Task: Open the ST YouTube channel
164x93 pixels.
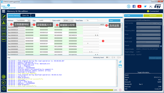Action: coord(140,6)
